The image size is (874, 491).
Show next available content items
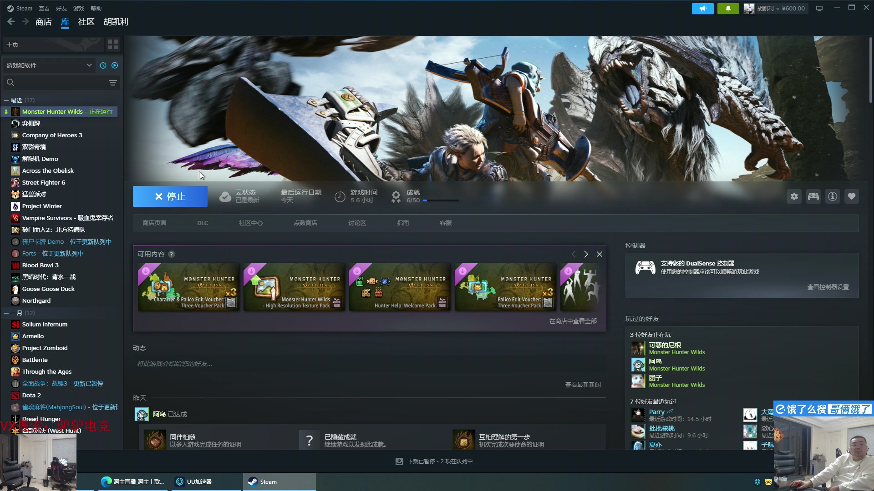[x=586, y=254]
